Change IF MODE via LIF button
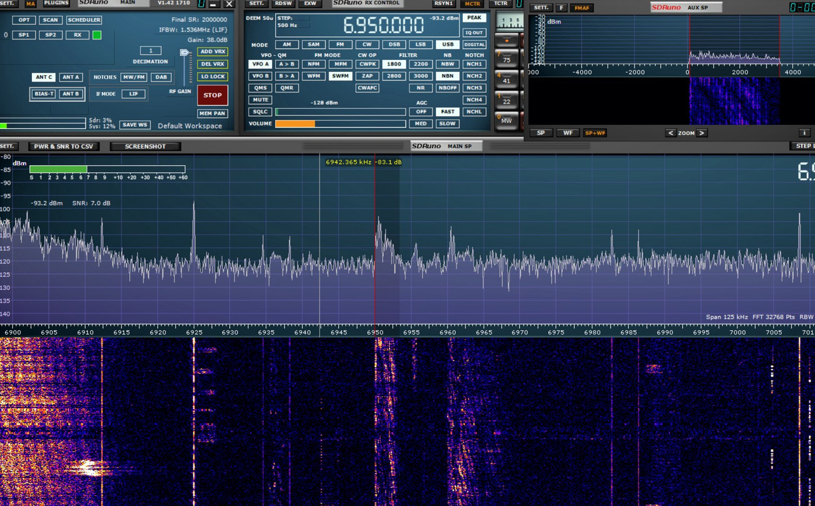Viewport: 815px width, 506px height. pyautogui.click(x=133, y=94)
